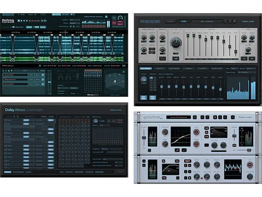
Task: Click the Threshold knob in Gravitas
Action: 165,132
